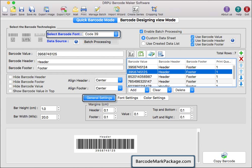Check Hide Barcode Header option

pos(10,77)
